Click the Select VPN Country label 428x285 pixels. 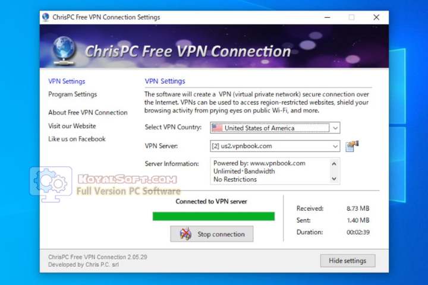[x=173, y=127]
